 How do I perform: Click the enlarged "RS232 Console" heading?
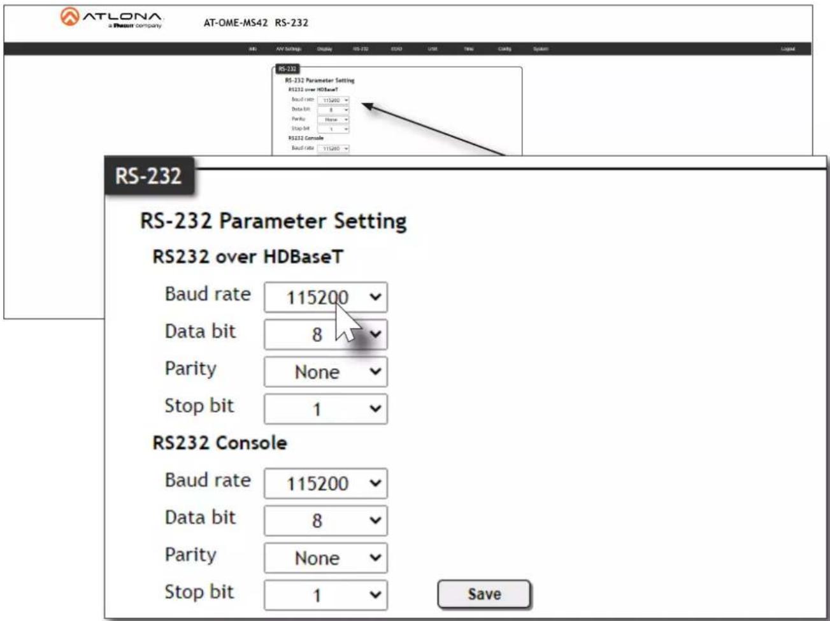pos(220,443)
